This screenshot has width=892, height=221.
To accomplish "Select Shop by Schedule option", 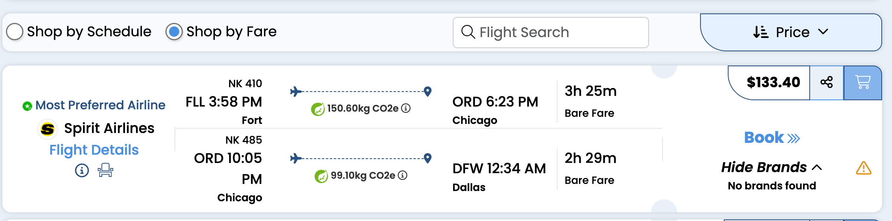I will 15,32.
